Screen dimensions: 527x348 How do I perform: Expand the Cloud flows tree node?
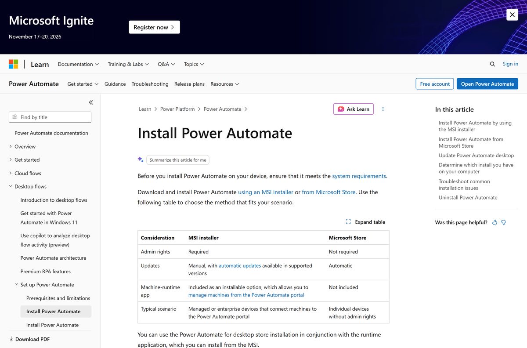(x=11, y=173)
